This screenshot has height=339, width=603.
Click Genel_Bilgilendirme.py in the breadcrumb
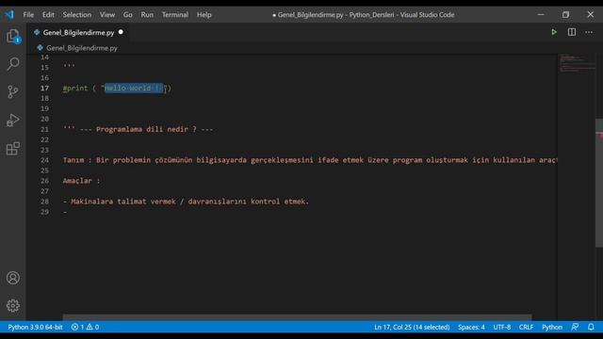coord(82,48)
